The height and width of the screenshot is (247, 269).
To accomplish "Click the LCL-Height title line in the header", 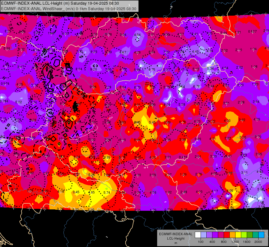I will click(60, 3).
